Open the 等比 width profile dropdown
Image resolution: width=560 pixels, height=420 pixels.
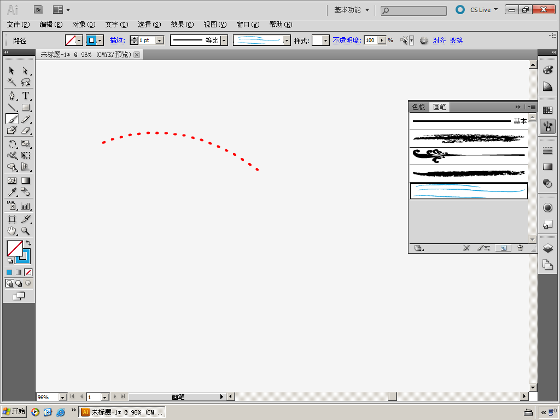click(224, 40)
